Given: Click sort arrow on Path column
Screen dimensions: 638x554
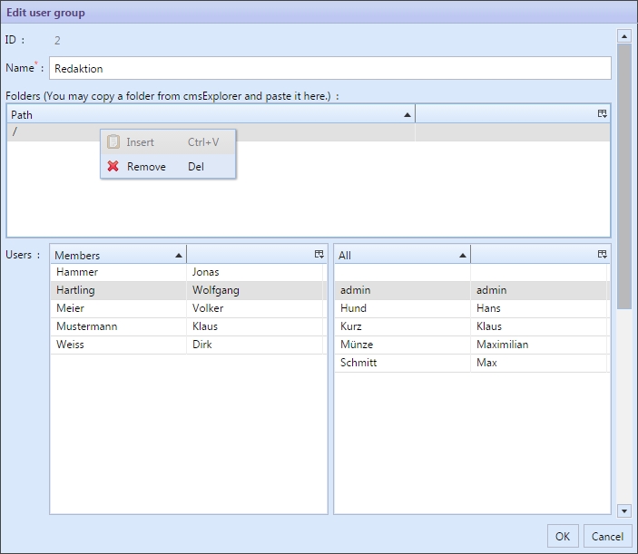Looking at the screenshot, I should click(x=407, y=115).
